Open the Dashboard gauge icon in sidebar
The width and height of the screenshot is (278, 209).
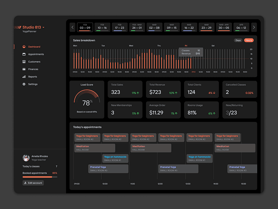24,47
